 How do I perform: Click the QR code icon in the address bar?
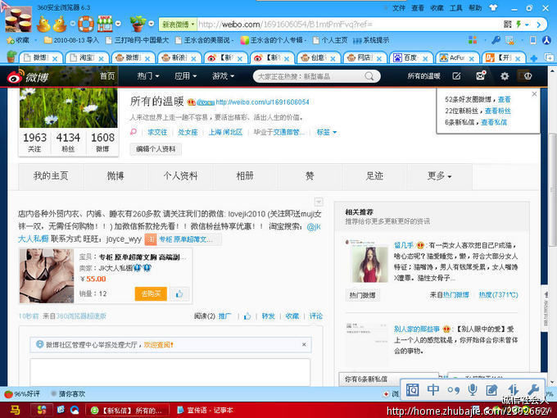click(508, 24)
